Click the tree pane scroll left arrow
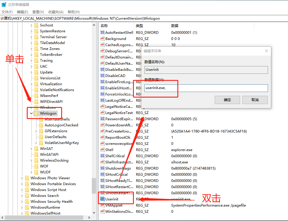The width and height of the screenshot is (288, 221). 2,217
